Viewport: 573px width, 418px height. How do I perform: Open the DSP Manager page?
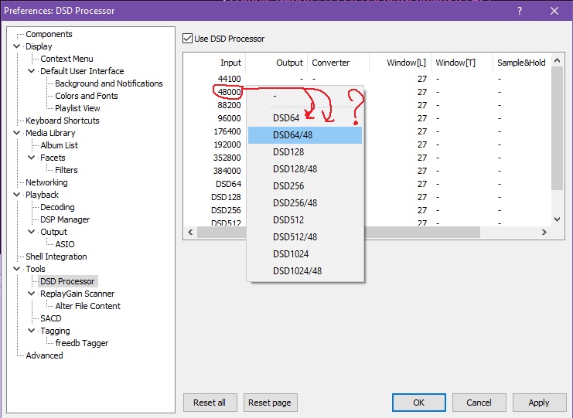[65, 219]
